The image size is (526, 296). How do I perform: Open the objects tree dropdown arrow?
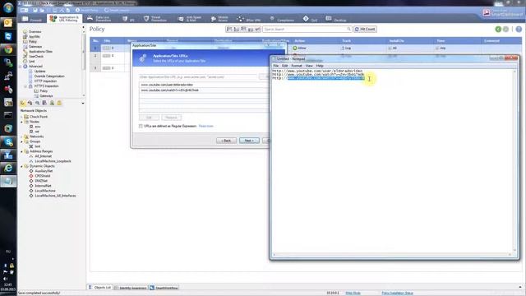(x=83, y=104)
